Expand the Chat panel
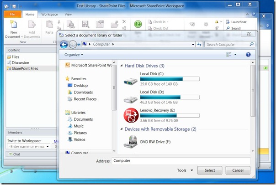The image size is (276, 185). point(32,154)
